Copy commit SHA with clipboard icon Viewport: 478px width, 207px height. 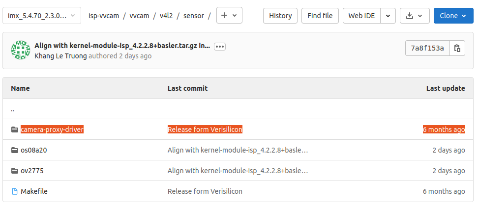tap(457, 48)
